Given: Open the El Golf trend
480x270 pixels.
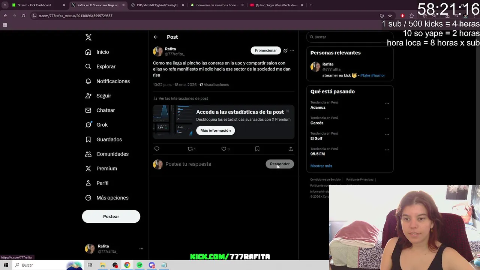Looking at the screenshot, I should [316, 138].
